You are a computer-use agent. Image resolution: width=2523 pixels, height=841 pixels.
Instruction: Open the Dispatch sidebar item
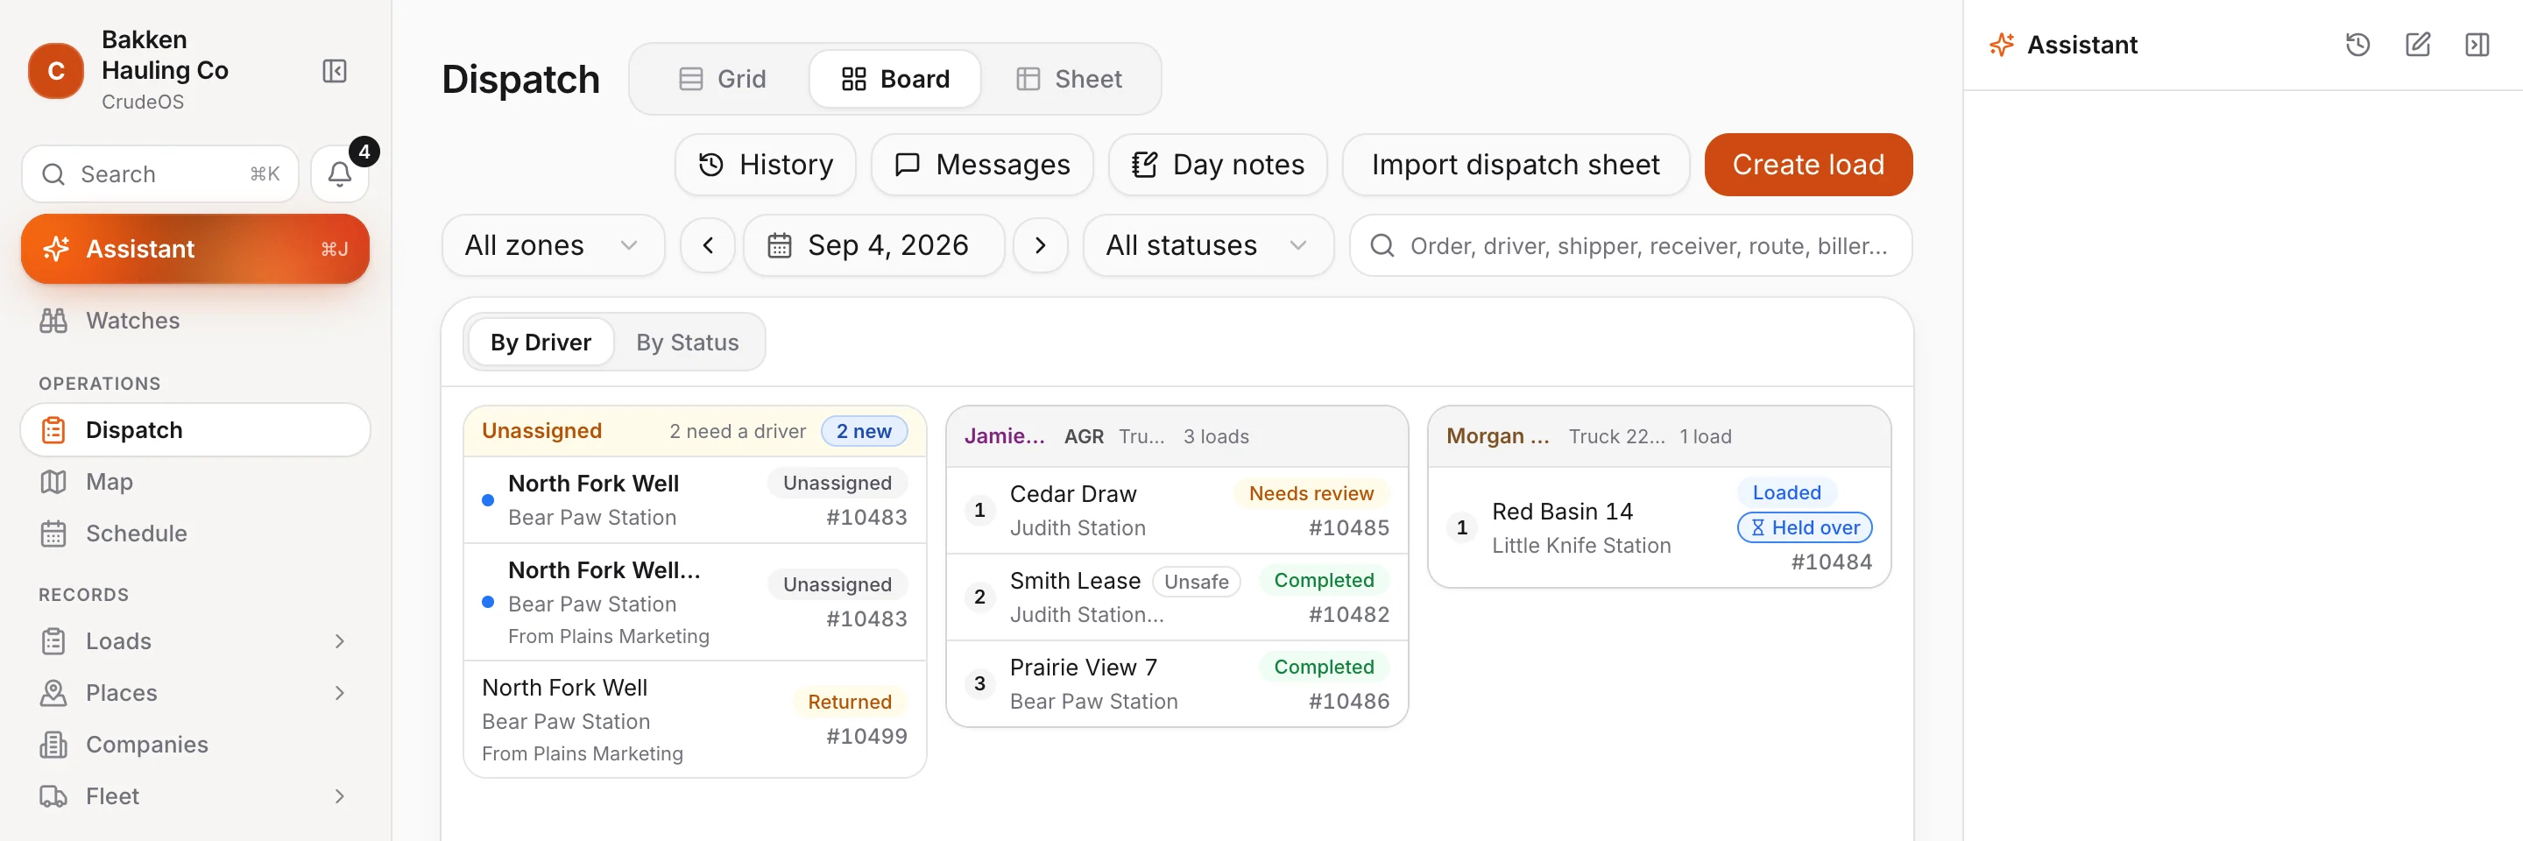(x=196, y=430)
